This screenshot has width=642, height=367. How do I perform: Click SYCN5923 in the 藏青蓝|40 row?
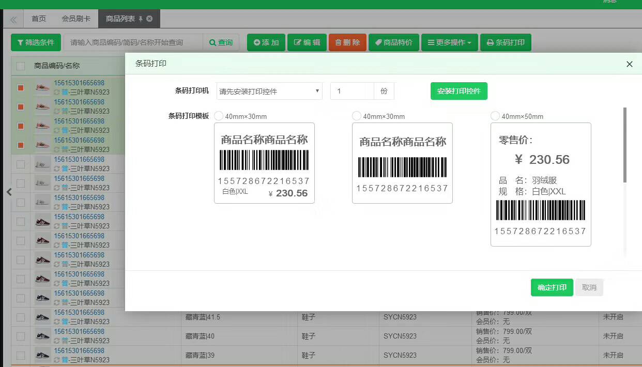[x=400, y=336]
